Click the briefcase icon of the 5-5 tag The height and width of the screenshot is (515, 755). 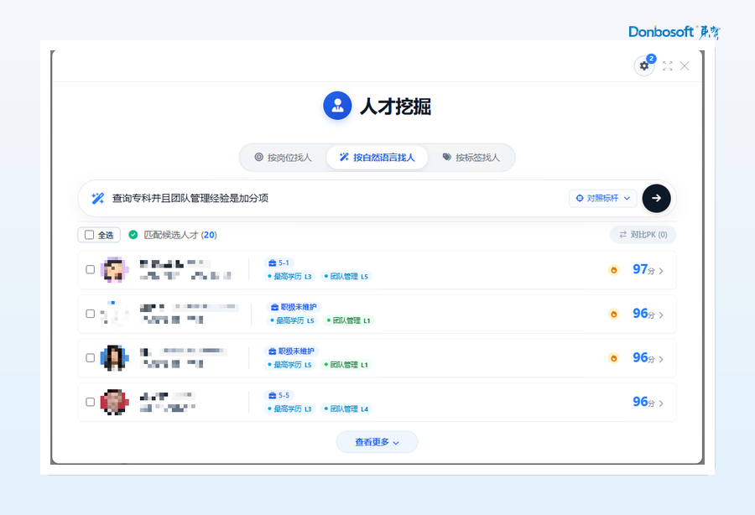coord(272,396)
